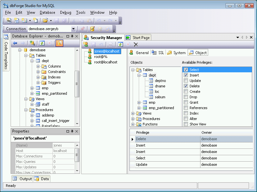Check the Alter privilege
Screen dimensions: 257x192
click(186, 119)
